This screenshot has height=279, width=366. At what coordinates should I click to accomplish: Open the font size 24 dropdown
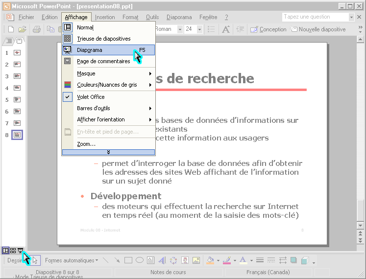point(199,29)
